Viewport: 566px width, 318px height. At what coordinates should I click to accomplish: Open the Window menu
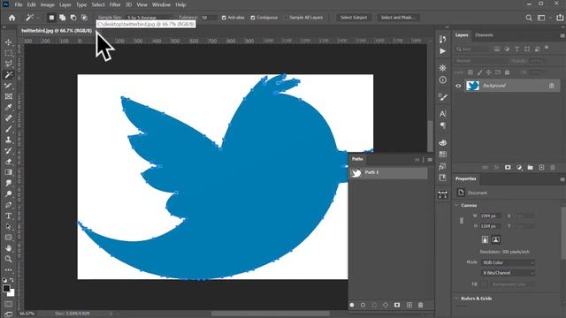(161, 4)
